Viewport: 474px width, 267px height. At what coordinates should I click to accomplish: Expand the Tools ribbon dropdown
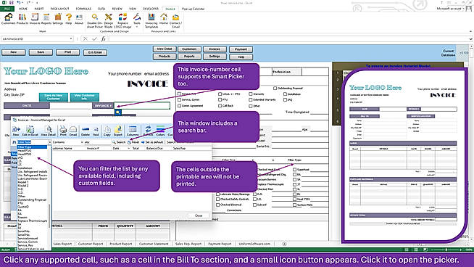tap(137, 27)
